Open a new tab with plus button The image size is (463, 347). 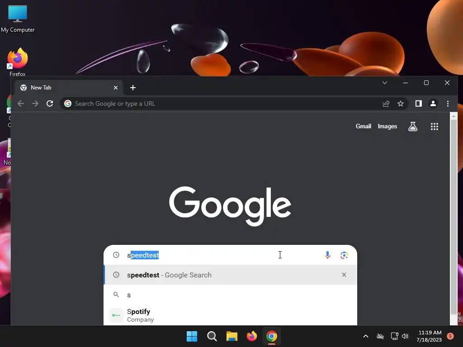(x=133, y=88)
